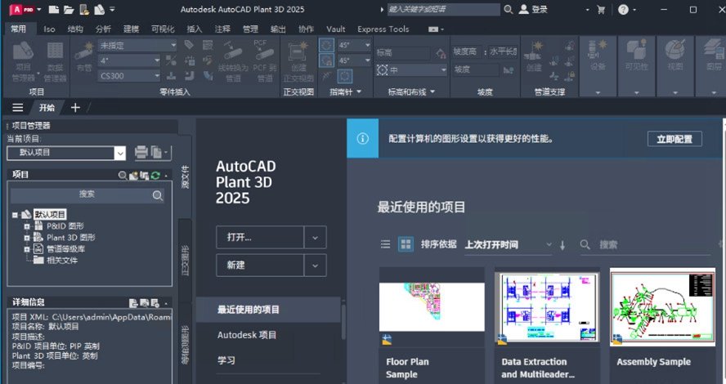The width and height of the screenshot is (726, 384).
Task: Click the magnifier icon in 项目 panel header
Action: click(x=123, y=176)
